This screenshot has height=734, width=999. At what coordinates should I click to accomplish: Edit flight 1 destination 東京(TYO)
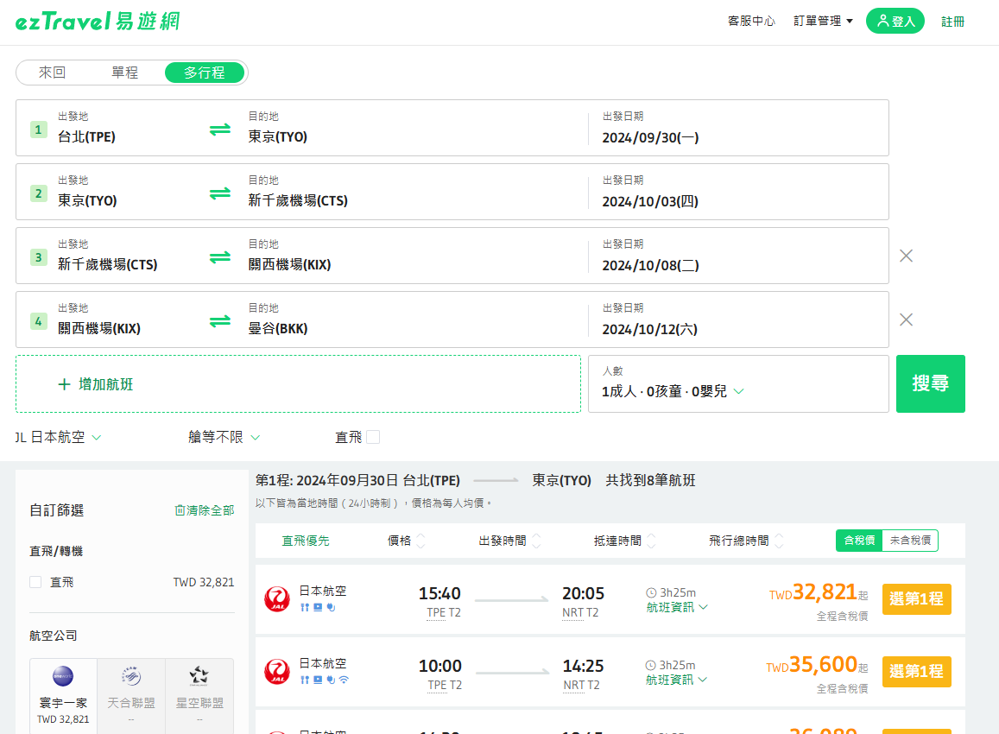(278, 137)
